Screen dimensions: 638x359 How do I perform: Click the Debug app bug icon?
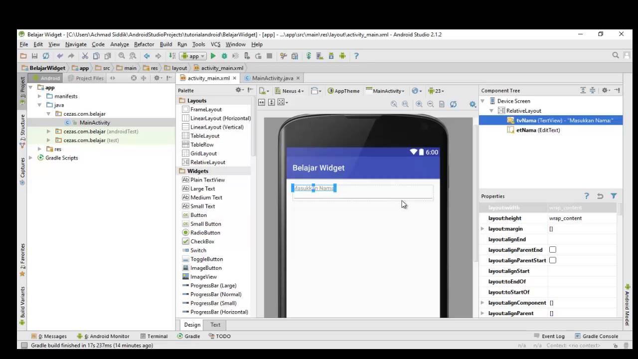coord(224,56)
